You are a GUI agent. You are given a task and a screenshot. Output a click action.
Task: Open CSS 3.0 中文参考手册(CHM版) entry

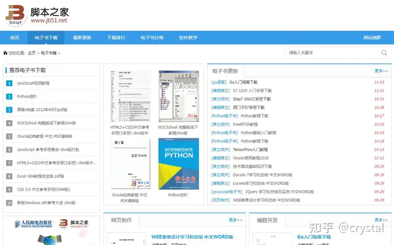pos(43,190)
